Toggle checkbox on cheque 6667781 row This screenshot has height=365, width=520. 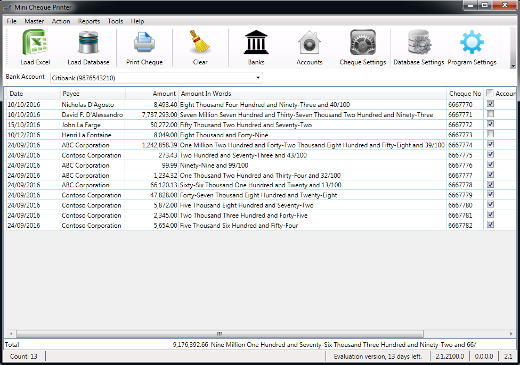click(491, 214)
